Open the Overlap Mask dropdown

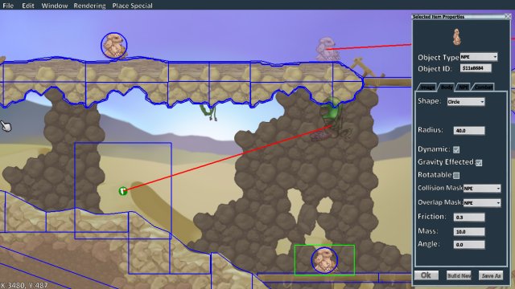[482, 203]
